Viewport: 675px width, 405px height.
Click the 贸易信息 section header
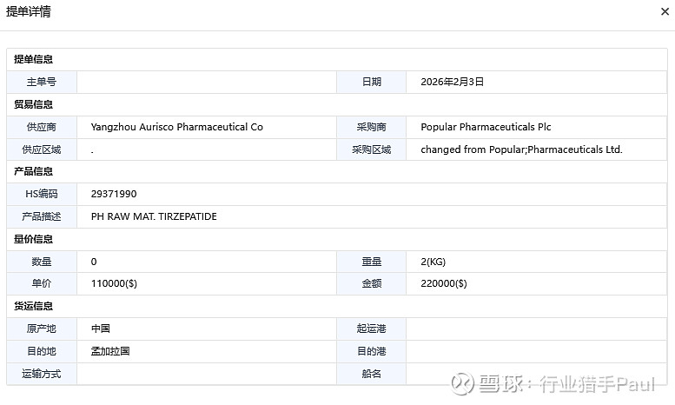33,104
